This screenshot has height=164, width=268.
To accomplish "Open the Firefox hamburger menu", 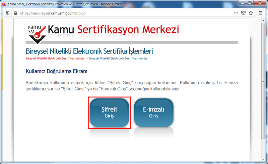I will tap(261, 13).
